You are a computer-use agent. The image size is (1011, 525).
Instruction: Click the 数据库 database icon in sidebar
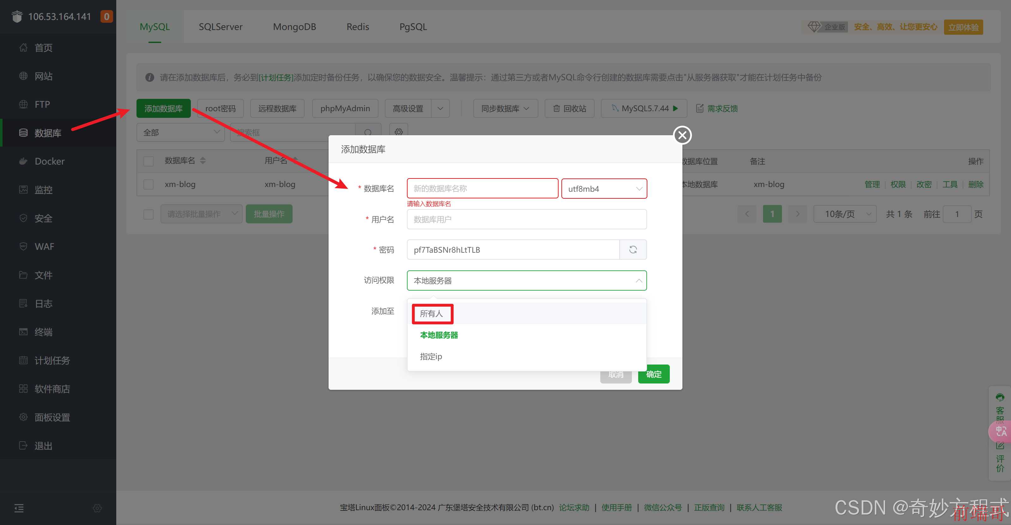[23, 133]
